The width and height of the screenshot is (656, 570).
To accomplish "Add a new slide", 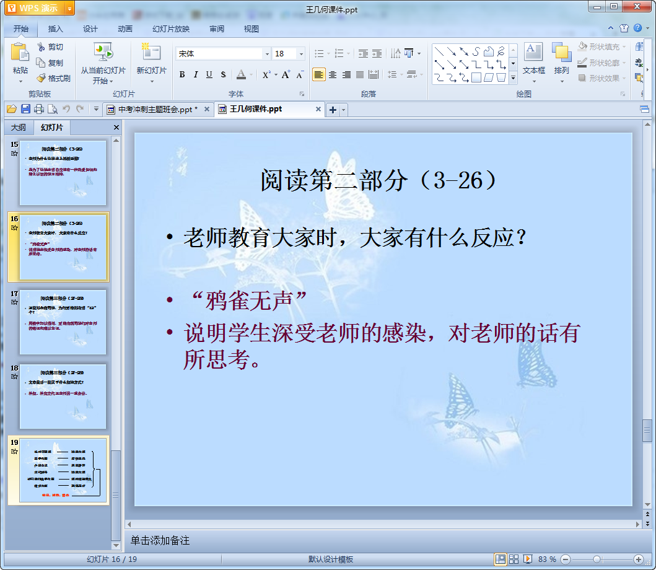I will pos(151,52).
